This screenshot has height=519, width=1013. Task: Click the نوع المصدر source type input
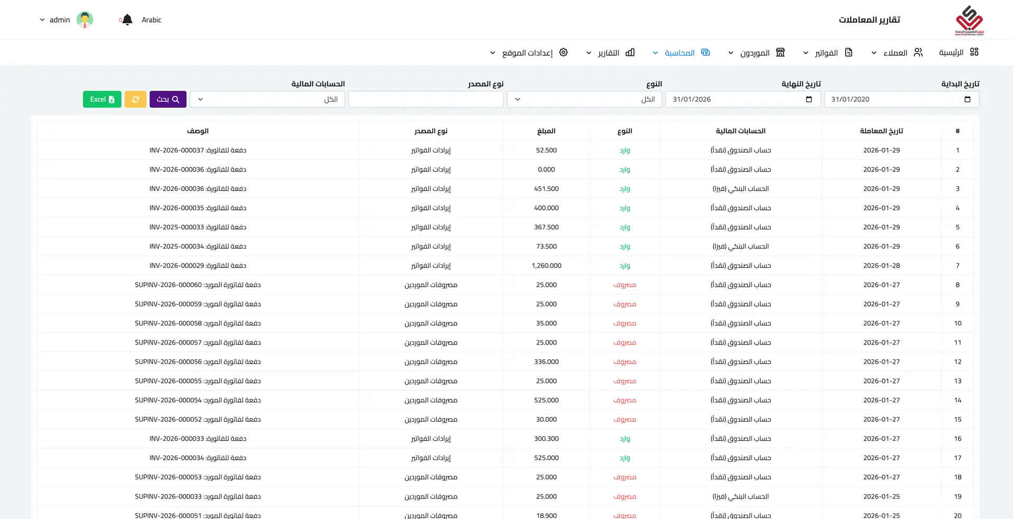pos(426,99)
